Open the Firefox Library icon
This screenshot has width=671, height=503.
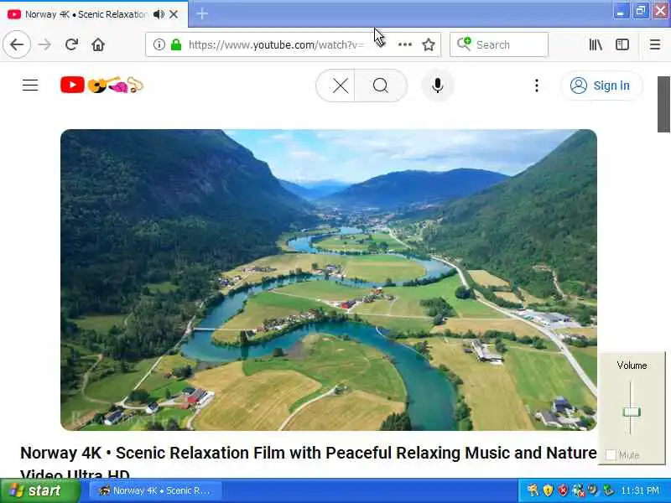pos(596,44)
